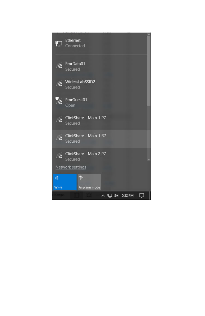
Task: Show hidden tray icons with chevron
Action: pyautogui.click(x=103, y=196)
